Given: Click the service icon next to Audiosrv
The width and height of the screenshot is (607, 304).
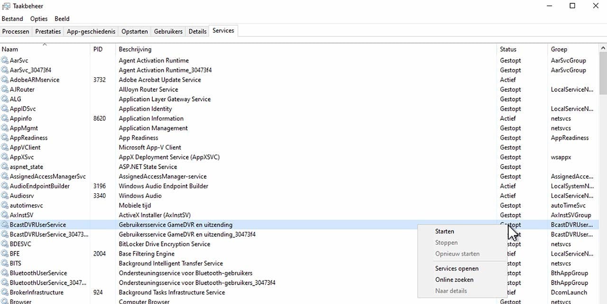Looking at the screenshot, I should (5, 196).
